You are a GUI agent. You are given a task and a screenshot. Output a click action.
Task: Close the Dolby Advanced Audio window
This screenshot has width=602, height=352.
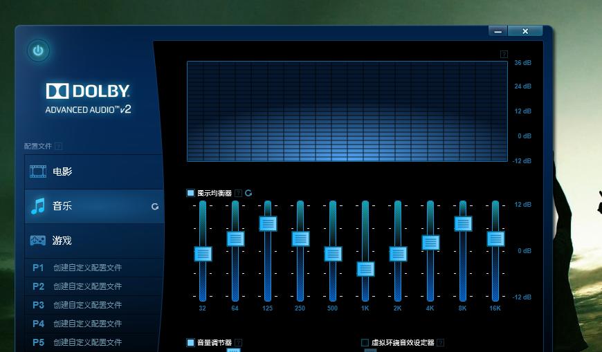pyautogui.click(x=525, y=31)
